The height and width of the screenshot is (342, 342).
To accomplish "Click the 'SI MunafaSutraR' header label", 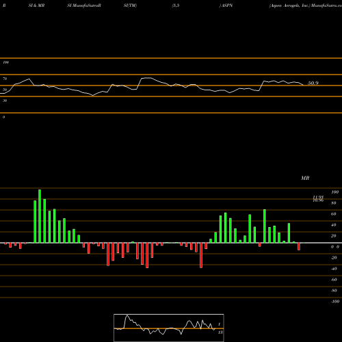I will click(84, 5).
